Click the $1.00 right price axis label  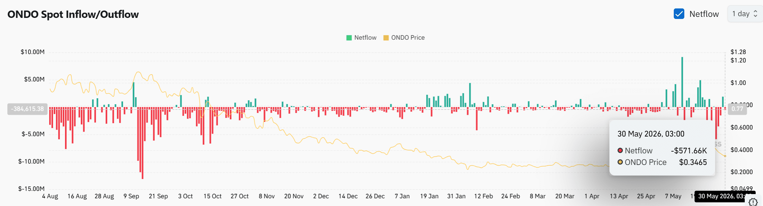coord(738,83)
